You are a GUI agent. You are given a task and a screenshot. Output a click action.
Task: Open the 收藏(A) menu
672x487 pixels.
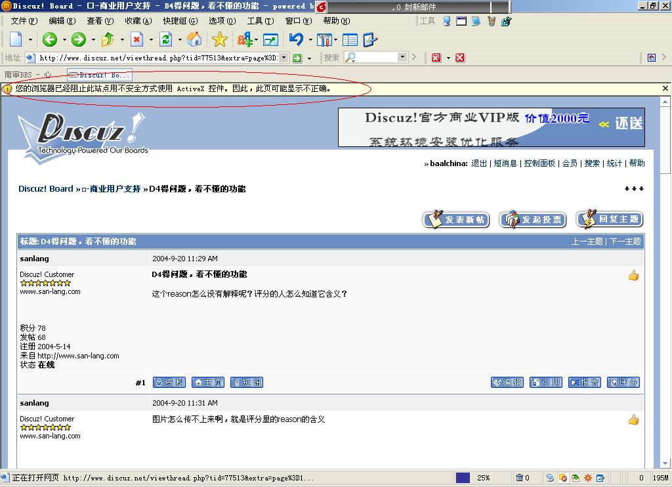(x=138, y=21)
